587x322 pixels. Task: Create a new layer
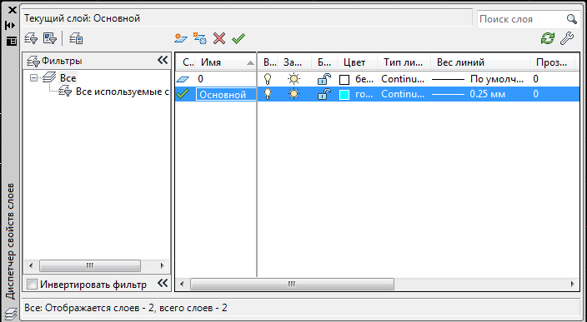[x=181, y=38]
